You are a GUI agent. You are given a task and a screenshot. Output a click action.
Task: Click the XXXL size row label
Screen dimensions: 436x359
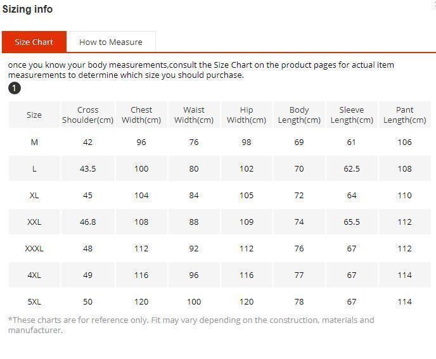[x=34, y=248]
